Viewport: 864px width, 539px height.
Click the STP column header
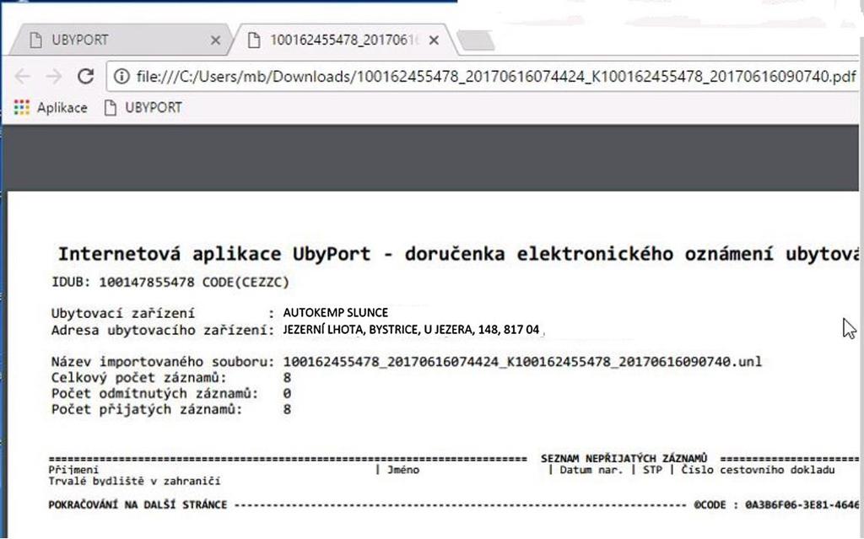point(652,470)
